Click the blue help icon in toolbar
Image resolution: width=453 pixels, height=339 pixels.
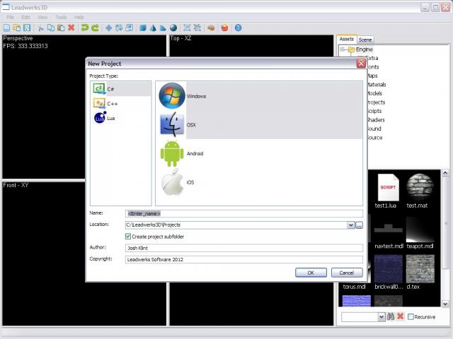point(238,28)
